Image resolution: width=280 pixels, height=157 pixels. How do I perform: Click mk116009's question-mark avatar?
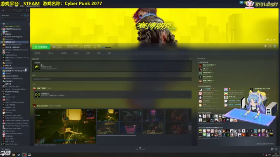(x=200, y=77)
